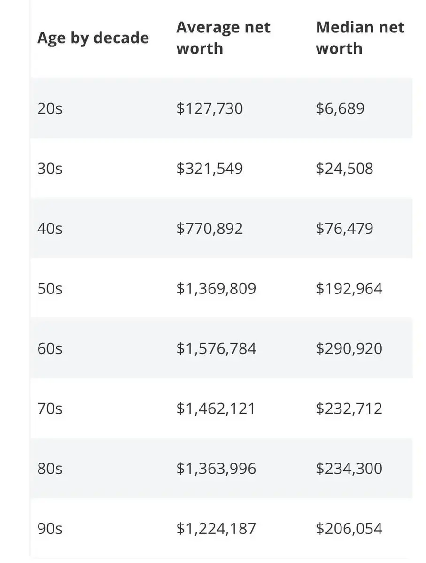Click the median value $290,920
Viewport: 426px width, 563px height.
[x=349, y=348]
